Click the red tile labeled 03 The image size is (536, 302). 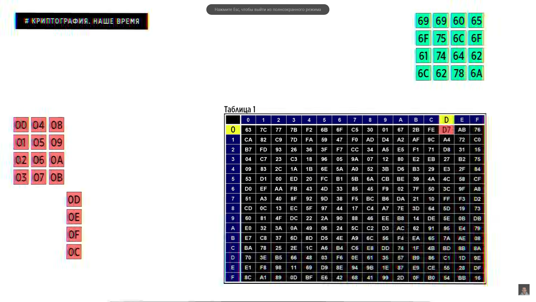[x=21, y=177]
